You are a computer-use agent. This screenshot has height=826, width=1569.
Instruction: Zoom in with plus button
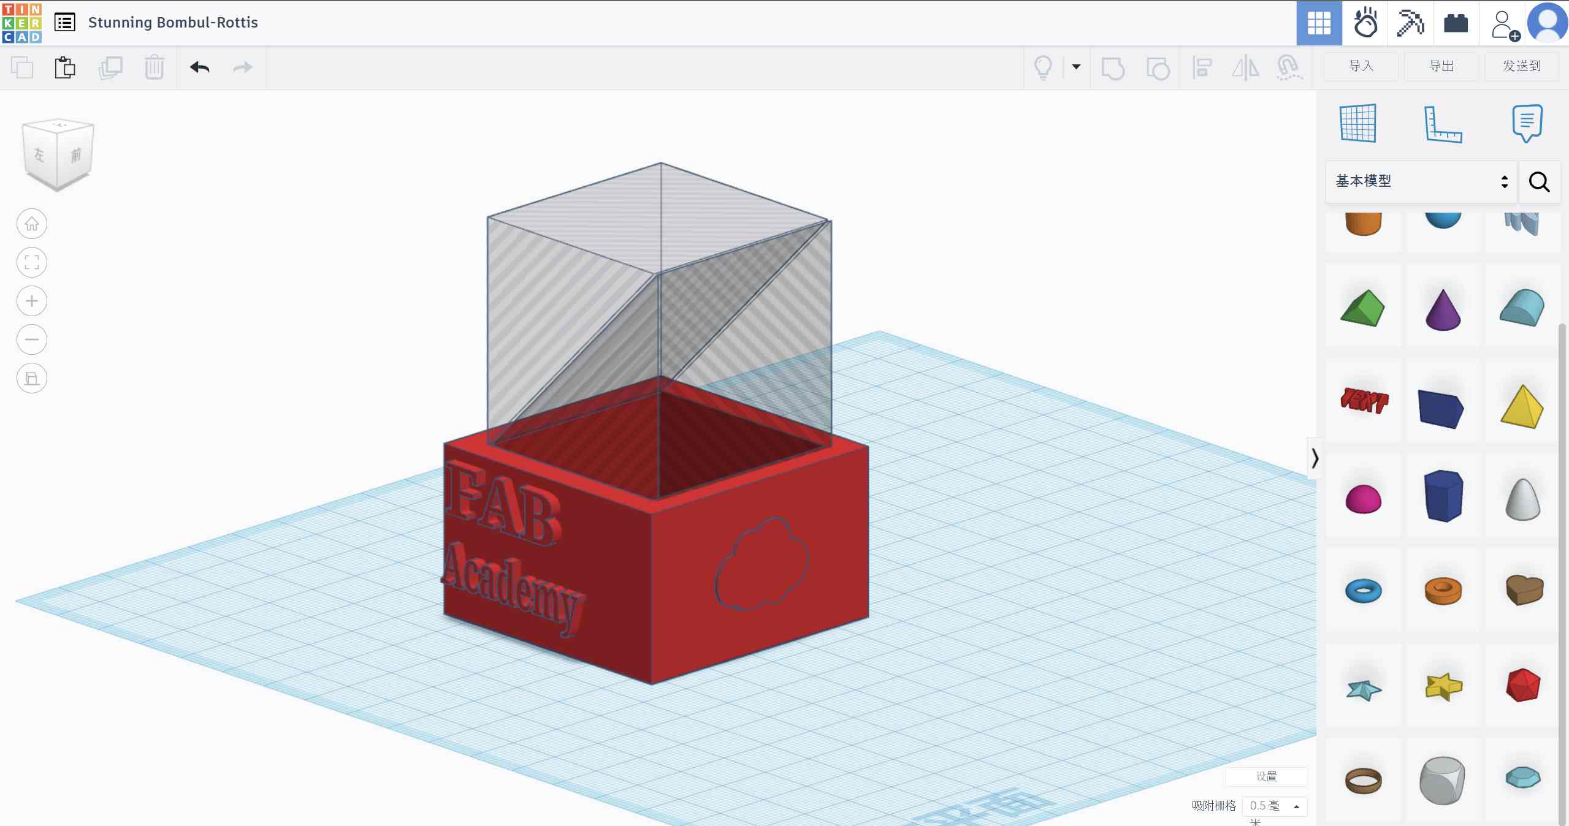[x=32, y=301]
